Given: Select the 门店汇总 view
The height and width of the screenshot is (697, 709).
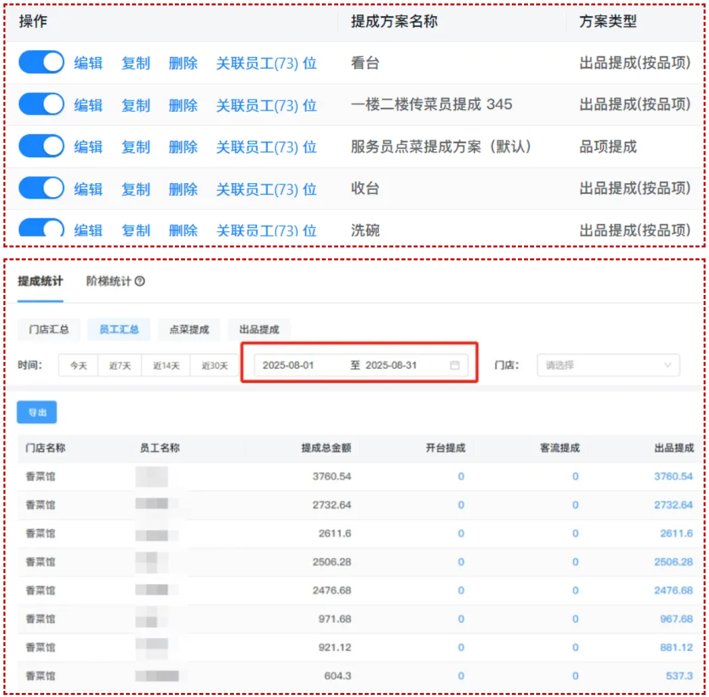Looking at the screenshot, I should [49, 330].
